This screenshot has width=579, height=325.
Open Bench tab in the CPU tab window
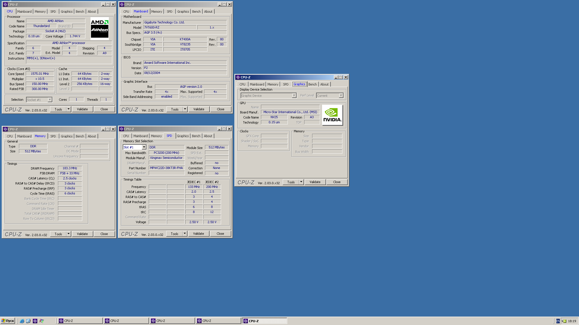point(80,12)
